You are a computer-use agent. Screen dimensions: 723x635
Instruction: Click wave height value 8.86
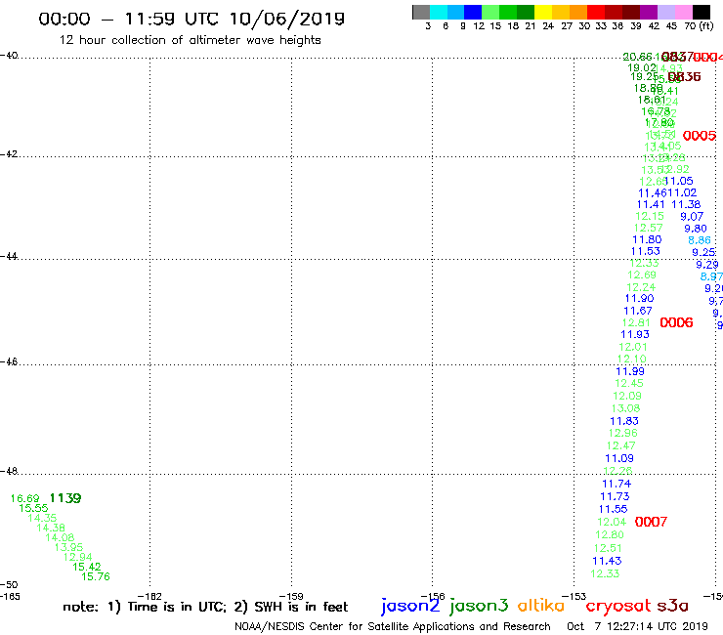[x=700, y=240]
